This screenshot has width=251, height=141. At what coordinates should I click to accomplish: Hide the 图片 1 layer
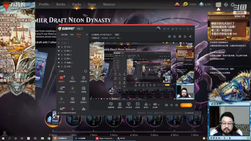(x=59, y=59)
